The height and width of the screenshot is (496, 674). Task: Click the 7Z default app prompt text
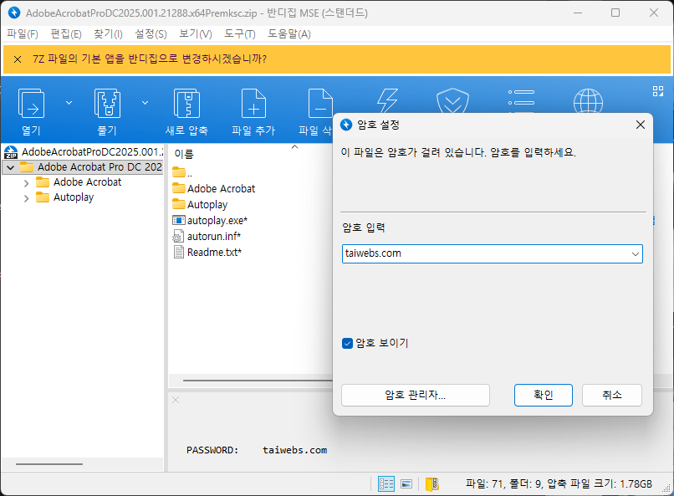click(x=150, y=59)
